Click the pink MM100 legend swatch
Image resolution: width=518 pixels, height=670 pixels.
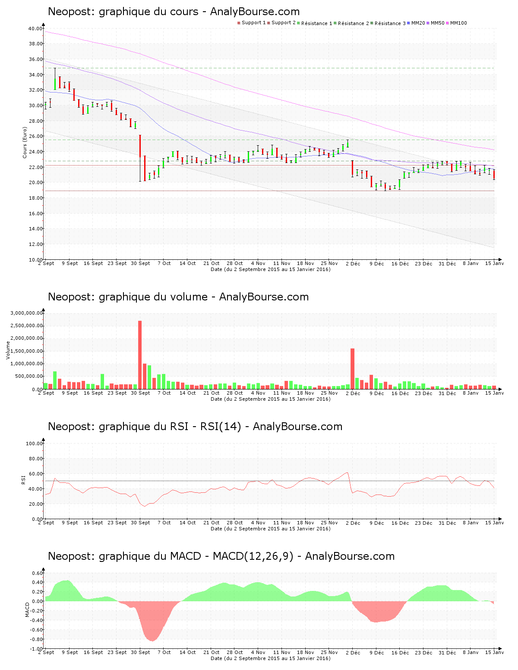click(447, 23)
